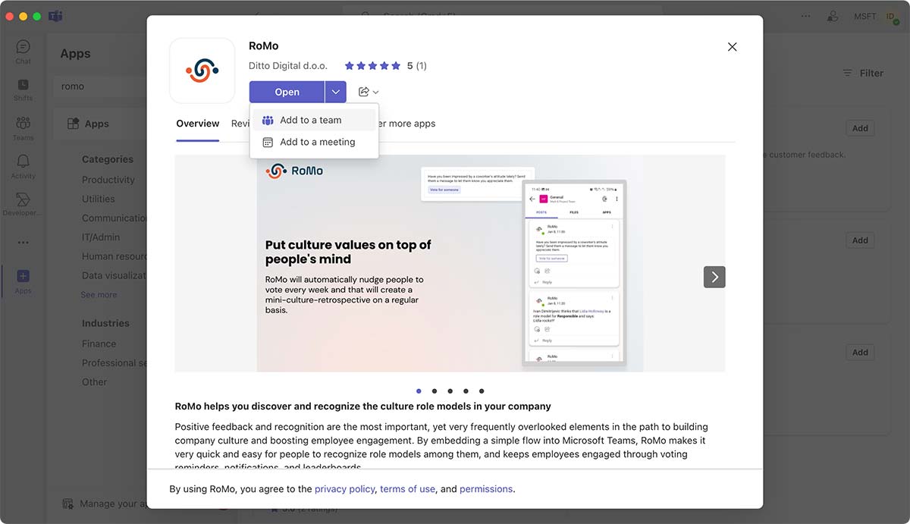Viewport: 910px width, 524px height.
Task: Choose Add to a meeting
Action: 314,142
